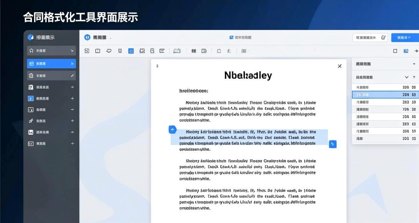Click the blue round handle left of highlighted paragraph

(x=172, y=130)
